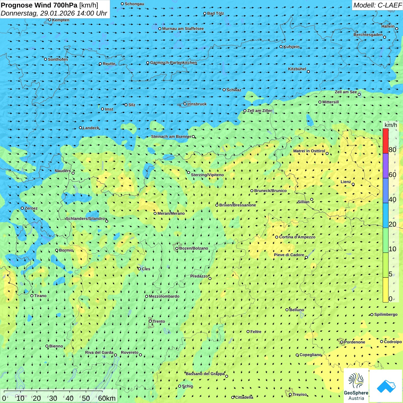This screenshot has height=403, width=403.
Task: Select the Cortina d'Ampezzo label
Action: (297, 237)
